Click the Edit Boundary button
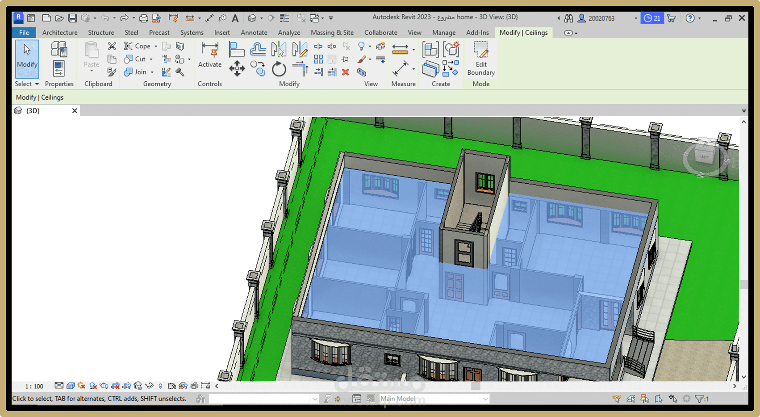The width and height of the screenshot is (760, 417). 481,59
